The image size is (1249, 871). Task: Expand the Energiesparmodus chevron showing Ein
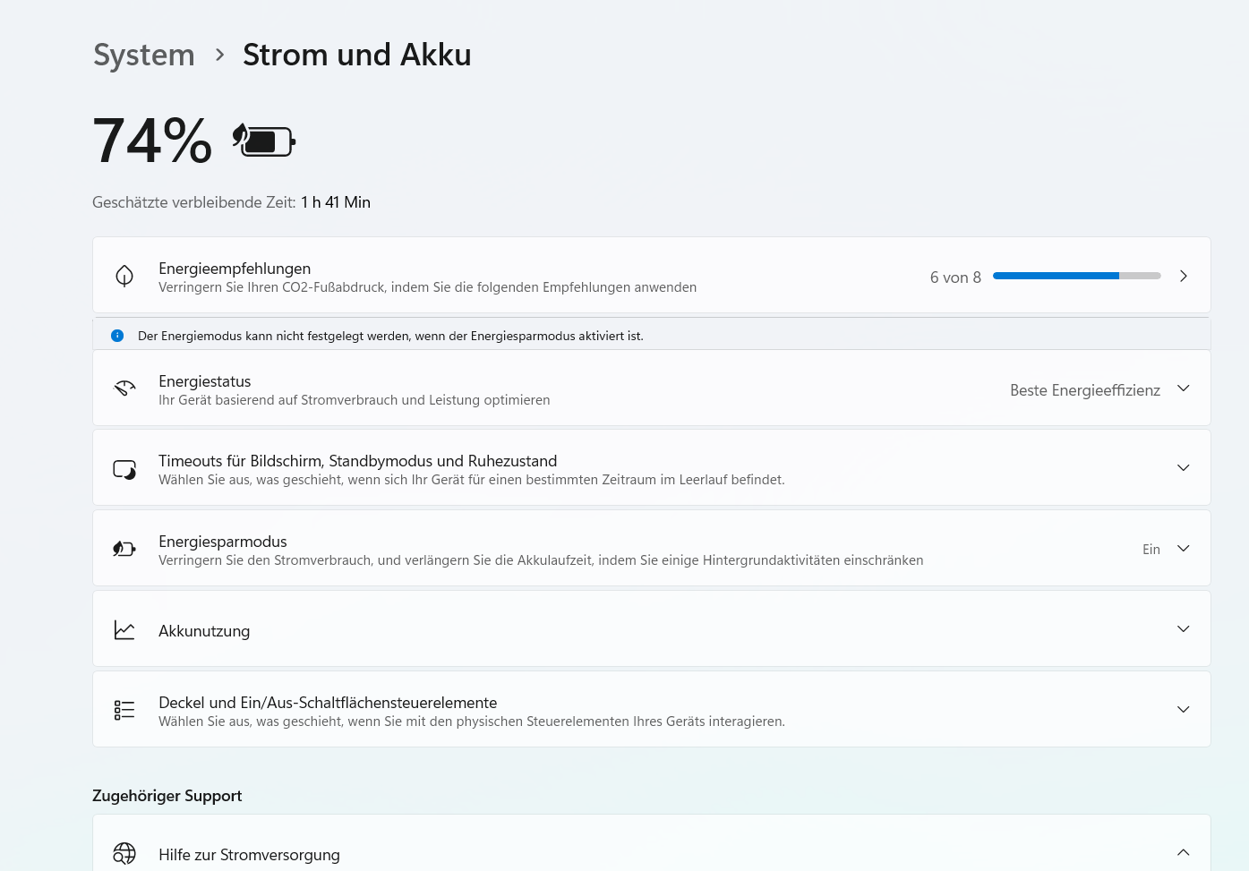coord(1183,549)
